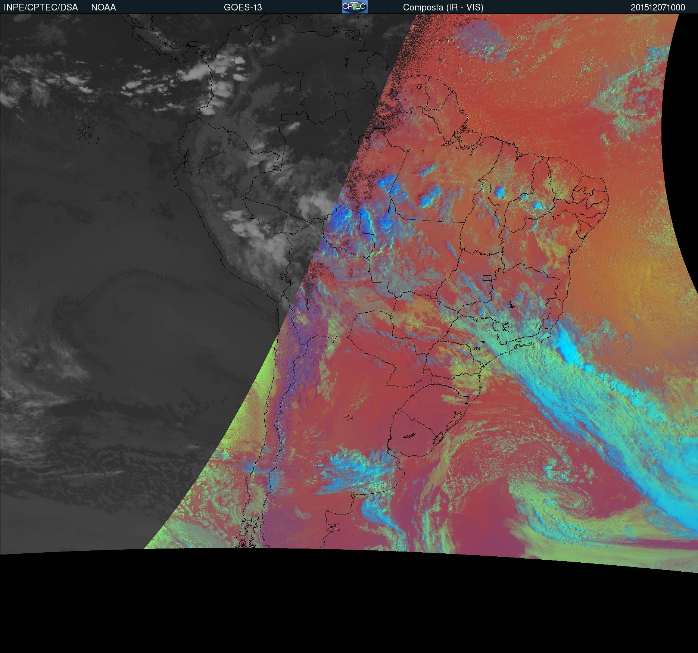Click the NOAA label in the header
The height and width of the screenshot is (653, 698).
coord(103,7)
